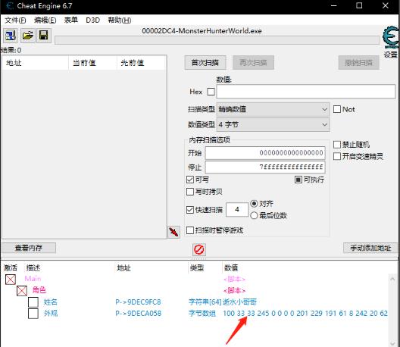Select the 最后位数 radio button
Image resolution: width=400 pixels, height=347 pixels.
click(x=254, y=216)
